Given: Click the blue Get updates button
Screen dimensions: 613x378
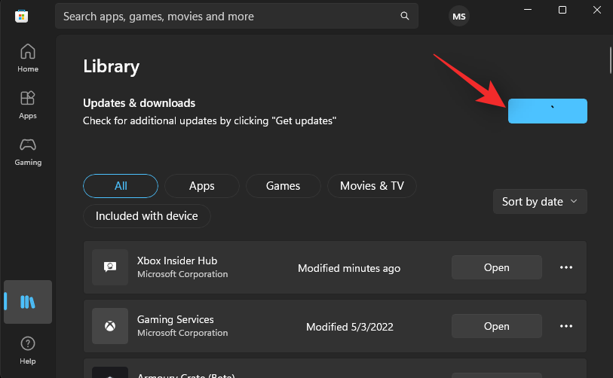Looking at the screenshot, I should pyautogui.click(x=547, y=111).
